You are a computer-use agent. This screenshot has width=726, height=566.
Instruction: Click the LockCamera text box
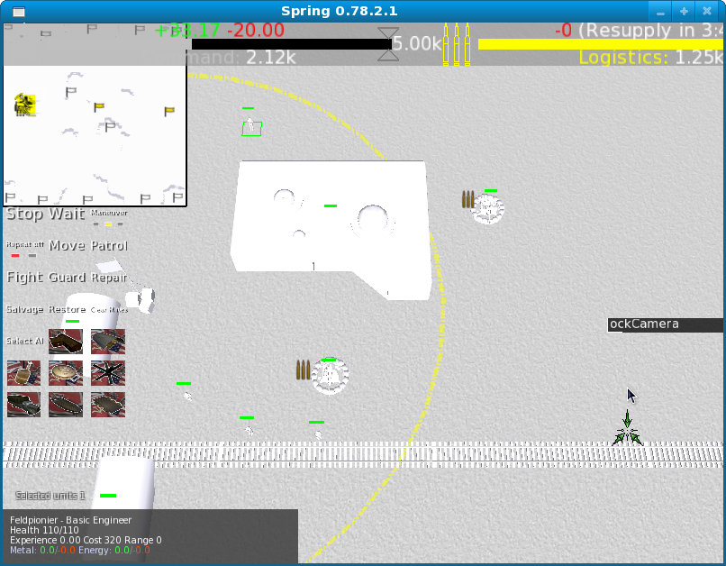[666, 324]
